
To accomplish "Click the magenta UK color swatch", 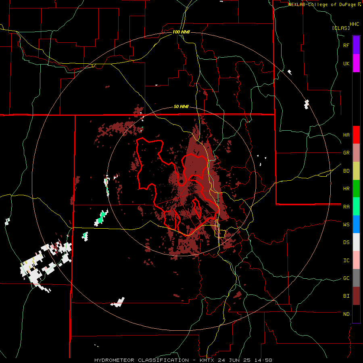I will point(356,63).
